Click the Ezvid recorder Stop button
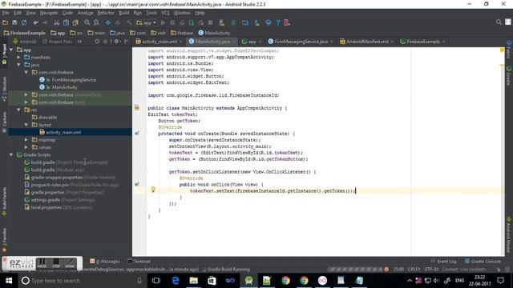The image size is (513, 288). (x=56, y=263)
